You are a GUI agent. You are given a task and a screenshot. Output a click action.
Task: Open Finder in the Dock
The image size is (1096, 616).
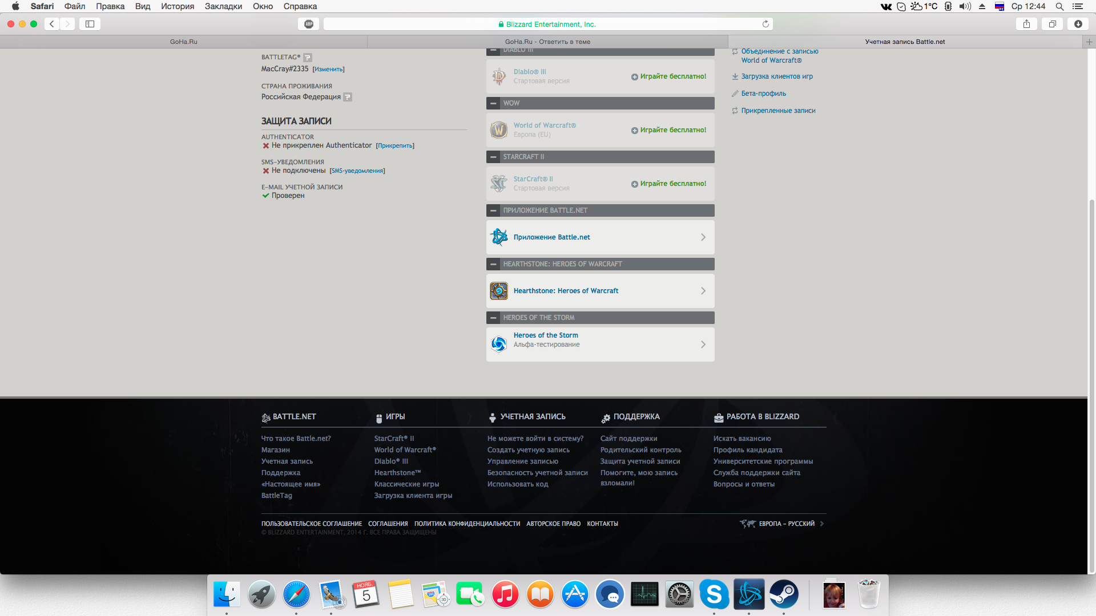[227, 594]
